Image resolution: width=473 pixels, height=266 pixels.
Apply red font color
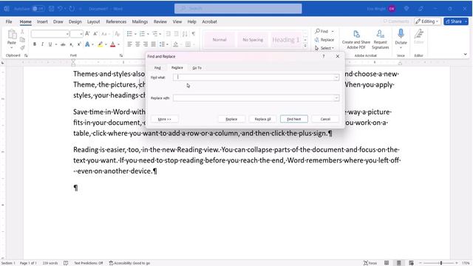pyautogui.click(x=113, y=44)
